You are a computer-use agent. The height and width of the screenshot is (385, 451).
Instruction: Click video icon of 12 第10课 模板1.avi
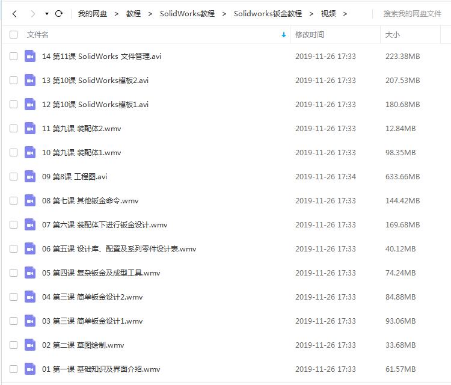click(30, 104)
